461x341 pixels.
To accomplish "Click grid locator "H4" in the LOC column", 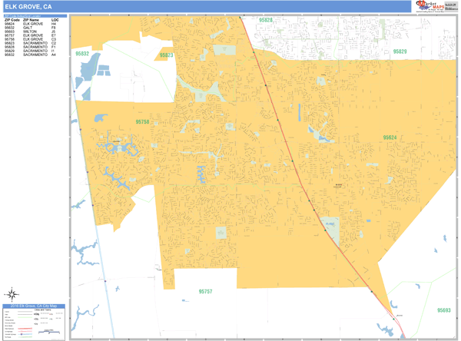I will point(54,24).
